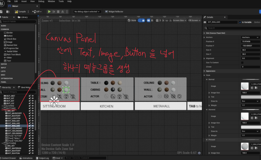This screenshot has height=160, width=261.
Task: Open play options three-dot menu
Action: pos(67,12)
